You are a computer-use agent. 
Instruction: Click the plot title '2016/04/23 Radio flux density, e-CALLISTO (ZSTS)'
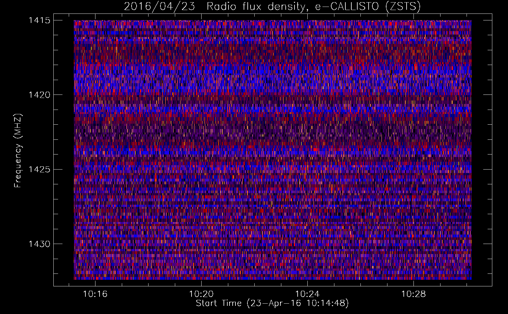[272, 6]
